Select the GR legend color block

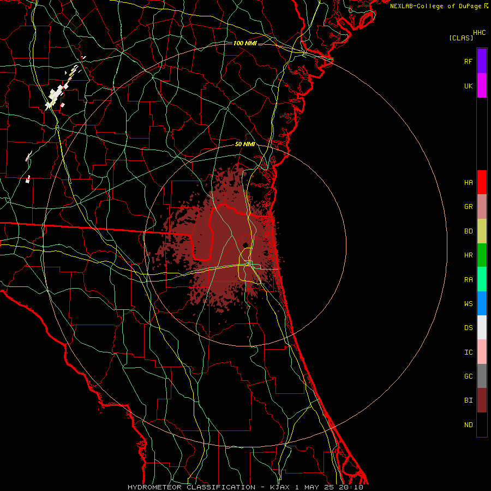tap(482, 206)
